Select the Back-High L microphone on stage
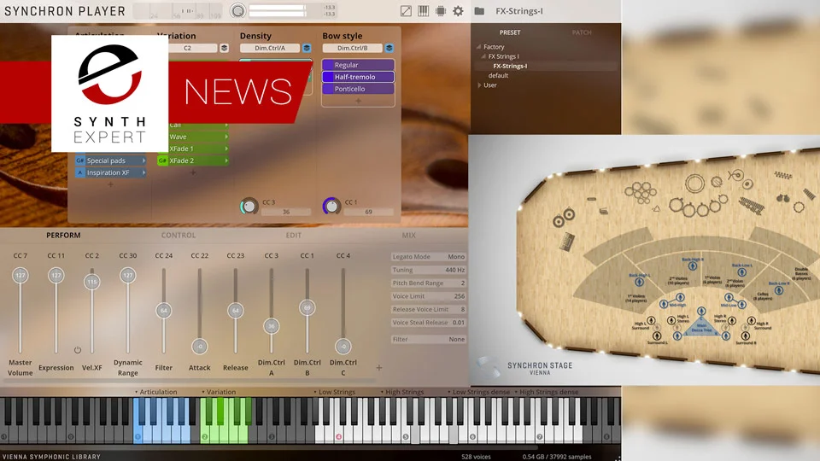This screenshot has width=820, height=461. point(639,282)
